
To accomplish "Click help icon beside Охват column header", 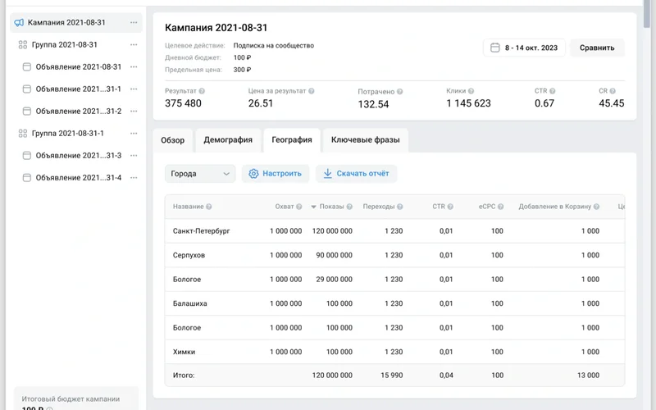I will [x=298, y=207].
